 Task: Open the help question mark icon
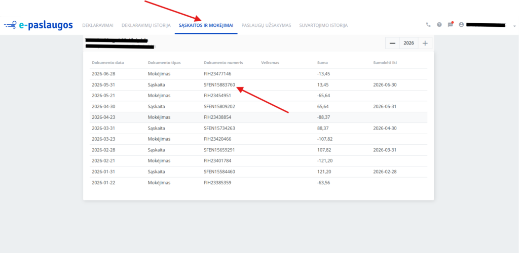pos(439,24)
